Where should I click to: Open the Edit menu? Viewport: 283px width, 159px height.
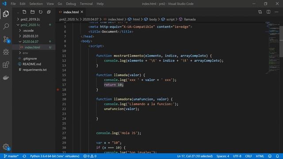(x=23, y=4)
